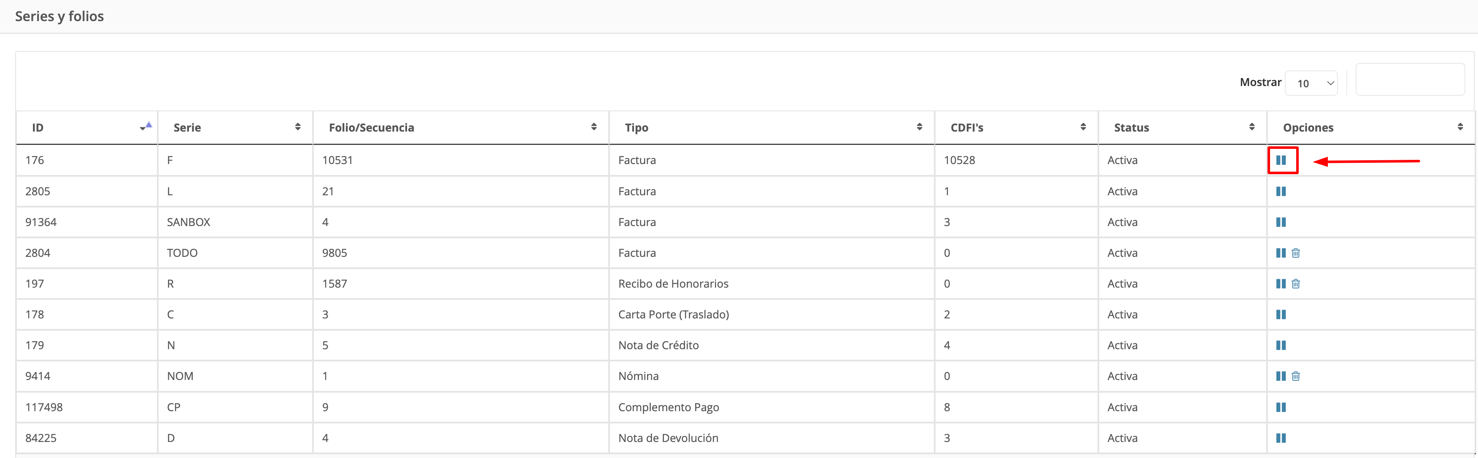Viewport: 1478px width, 458px height.
Task: Pause the NOM Nómina series
Action: (x=1281, y=377)
